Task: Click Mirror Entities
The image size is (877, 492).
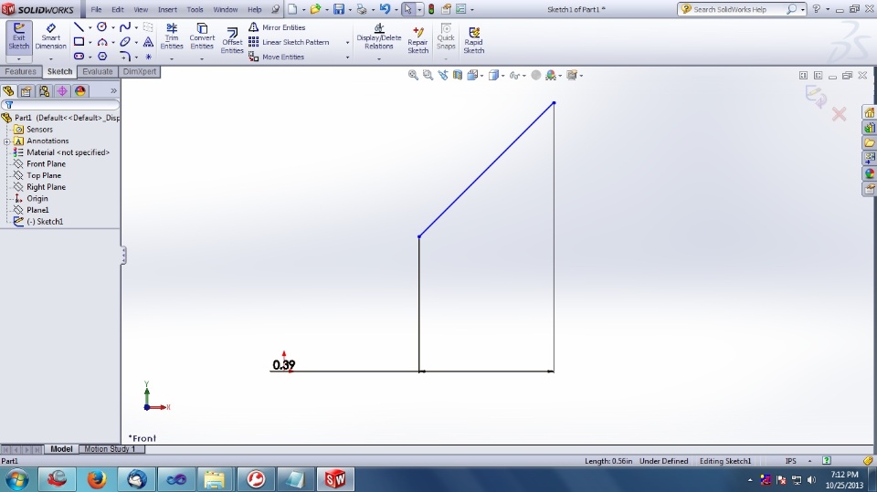Action: click(278, 27)
